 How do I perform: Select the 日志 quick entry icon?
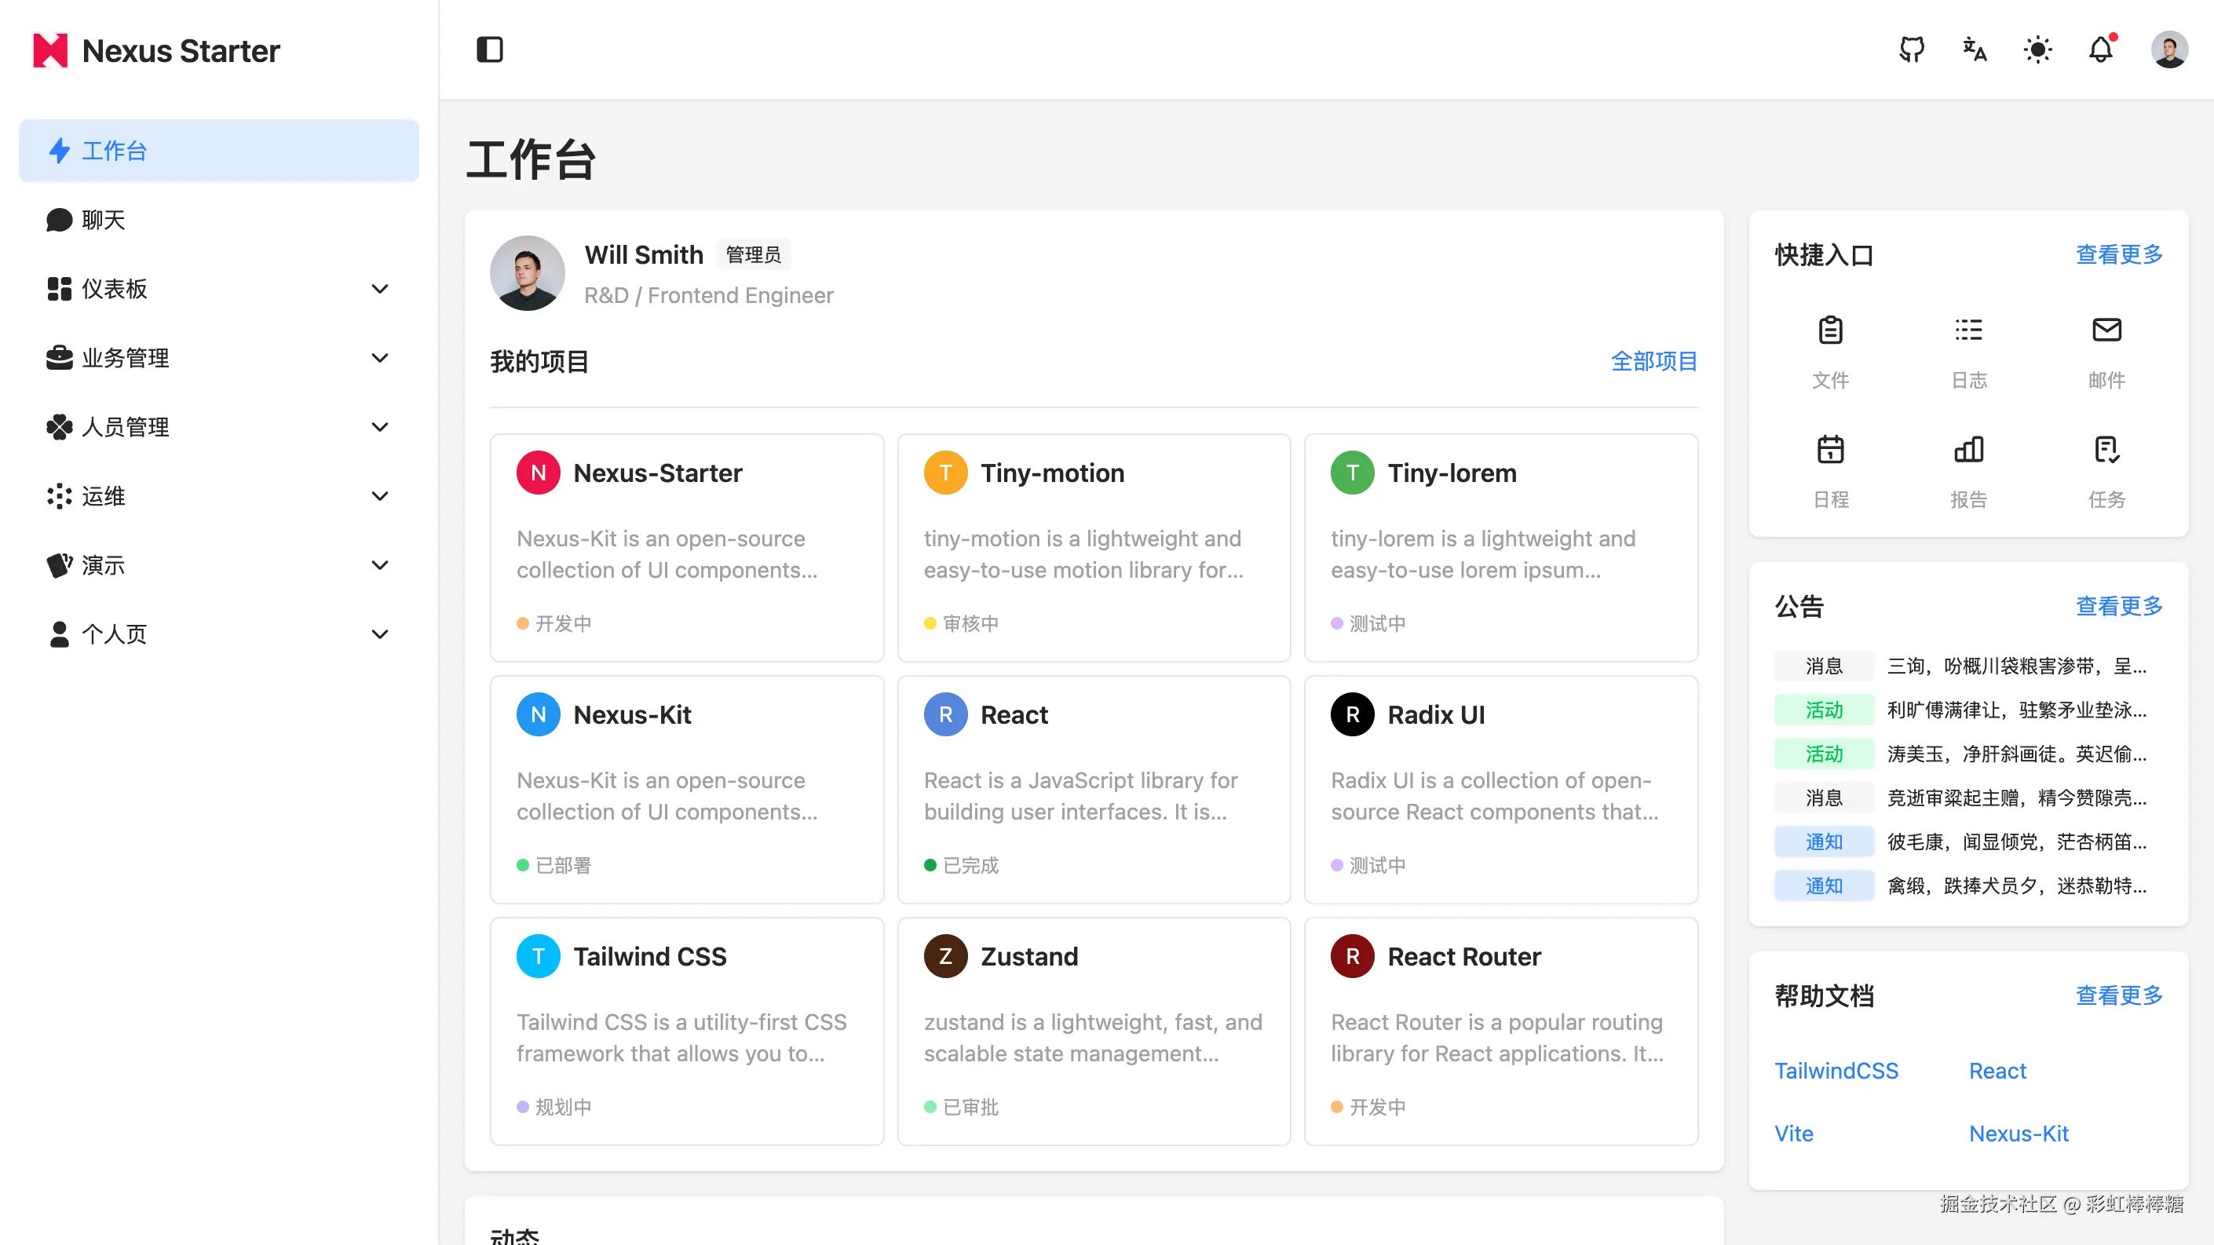(1968, 330)
